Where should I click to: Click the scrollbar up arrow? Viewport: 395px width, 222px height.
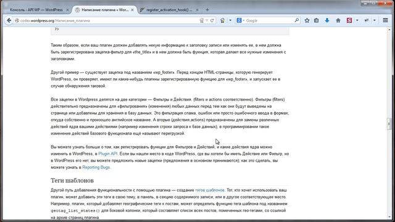pos(389,30)
